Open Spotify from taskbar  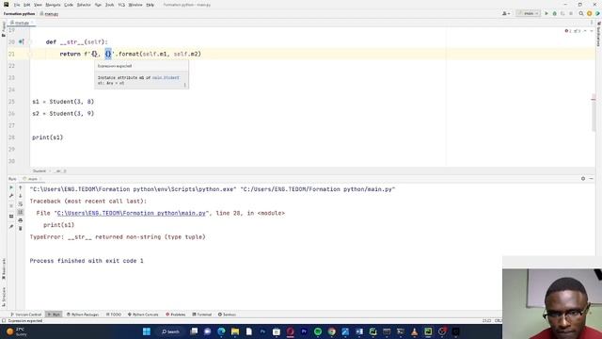tap(318, 331)
